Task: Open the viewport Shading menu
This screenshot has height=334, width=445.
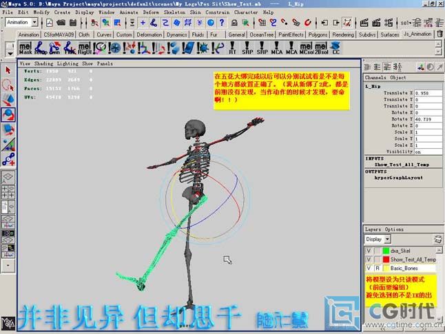Action: (43, 63)
